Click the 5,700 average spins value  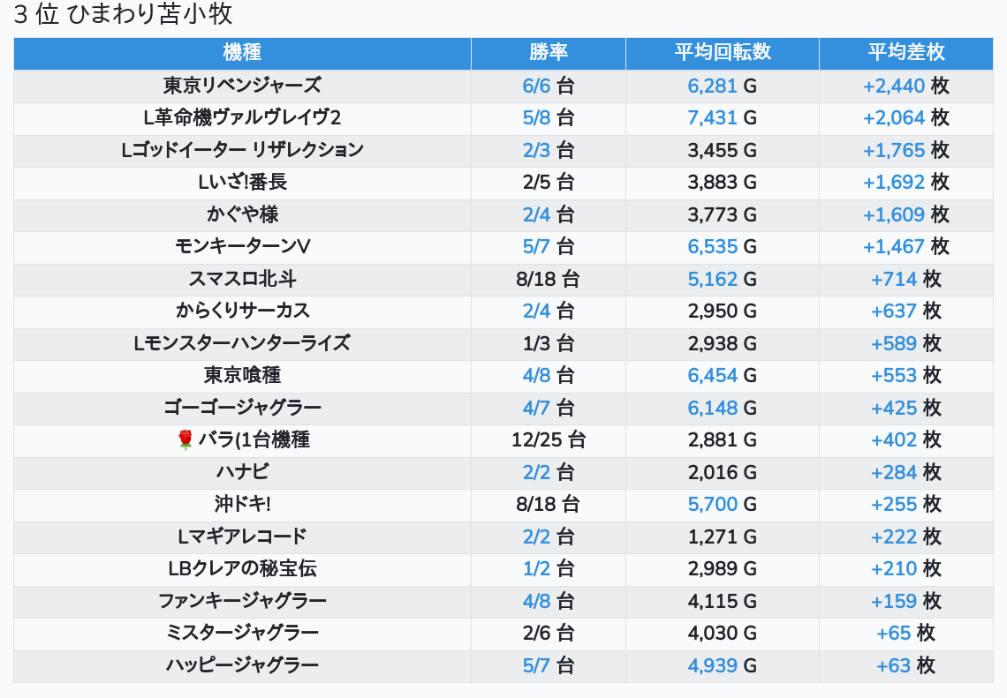tap(712, 504)
